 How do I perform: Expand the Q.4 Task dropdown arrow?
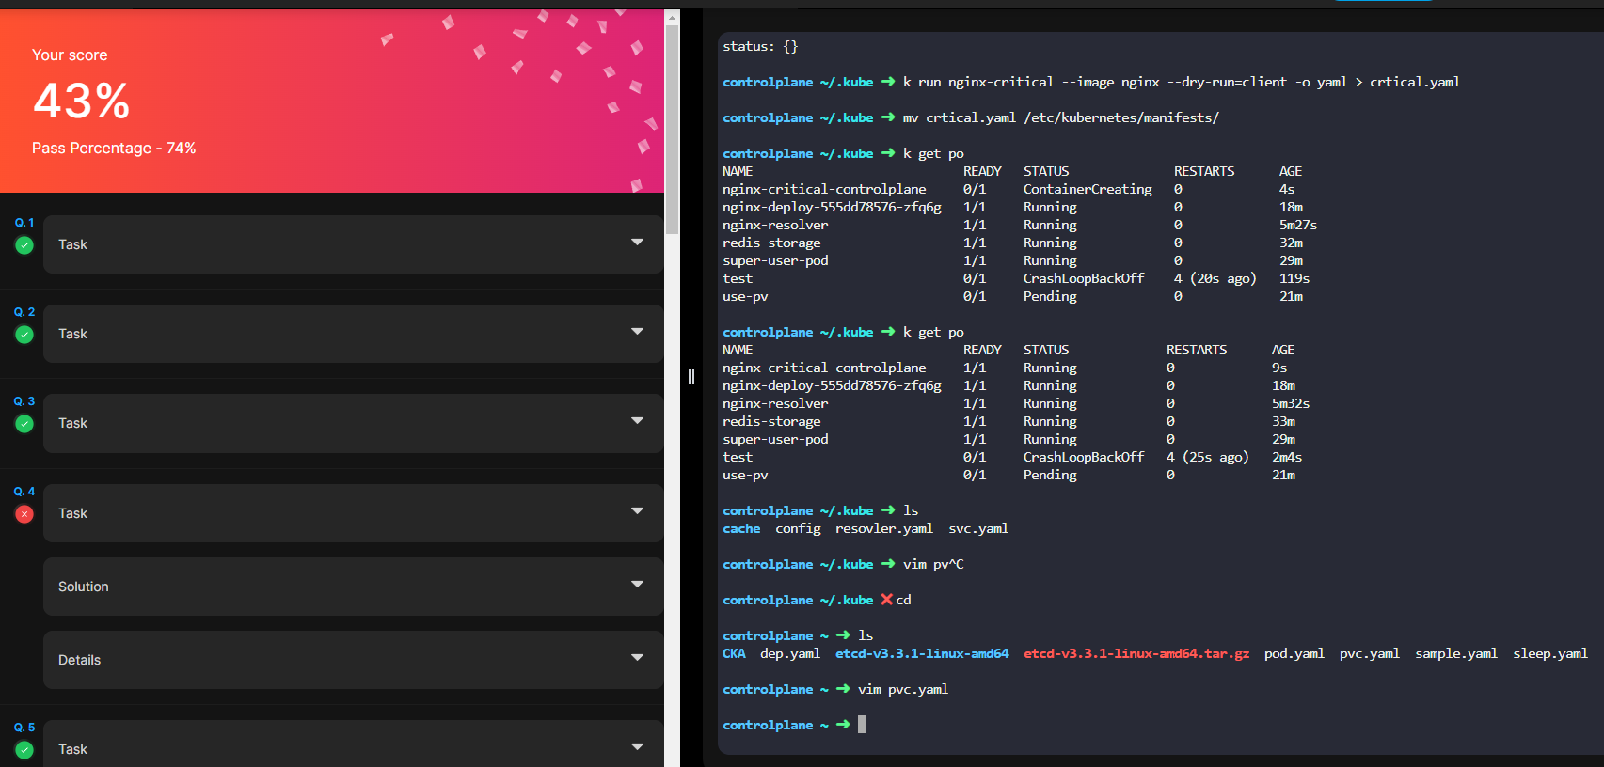[x=637, y=511]
